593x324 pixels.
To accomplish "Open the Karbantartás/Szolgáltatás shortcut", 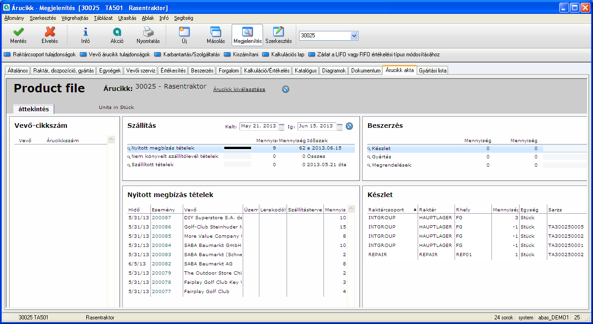I will point(187,54).
